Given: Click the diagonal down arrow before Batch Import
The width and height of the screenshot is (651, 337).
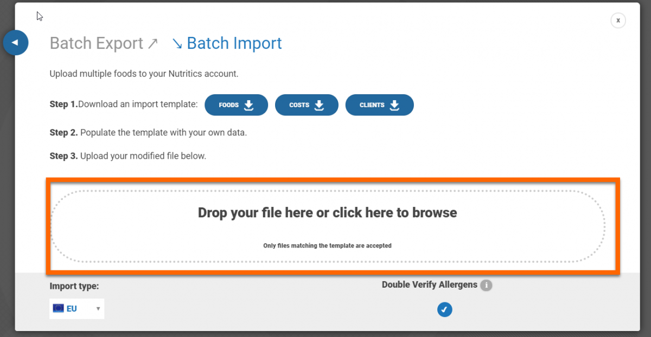Looking at the screenshot, I should [x=177, y=43].
